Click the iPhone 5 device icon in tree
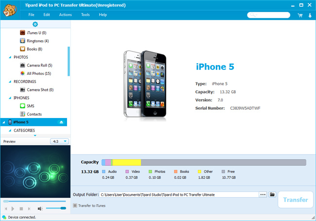The width and height of the screenshot is (316, 221). [10, 122]
